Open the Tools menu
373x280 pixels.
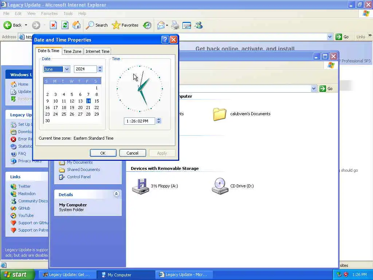(x=68, y=13)
